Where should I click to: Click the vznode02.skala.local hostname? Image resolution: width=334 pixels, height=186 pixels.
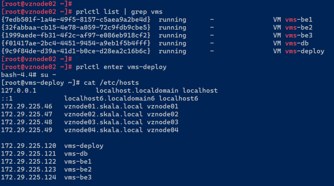click(x=103, y=114)
